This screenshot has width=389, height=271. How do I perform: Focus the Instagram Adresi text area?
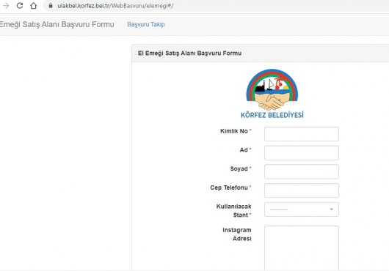click(302, 248)
